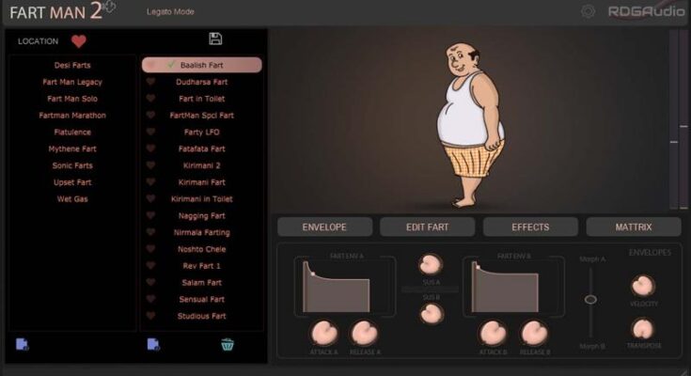Click the settings gear icon beside RDGAudio
Screen dimensions: 691x376
point(589,11)
